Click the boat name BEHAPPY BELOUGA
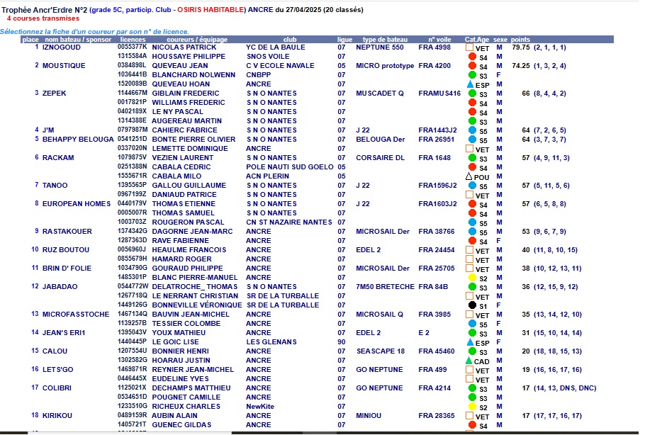 click(78, 140)
